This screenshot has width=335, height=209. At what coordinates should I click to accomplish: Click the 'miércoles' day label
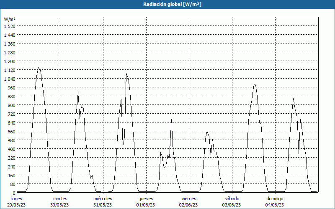103,199
